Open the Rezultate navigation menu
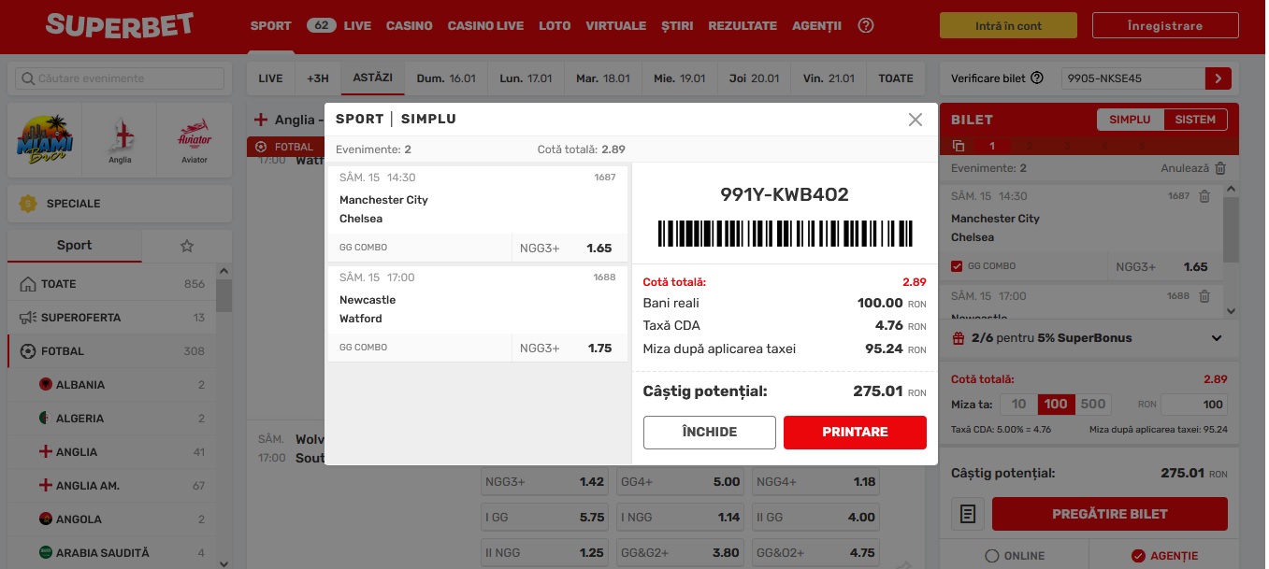This screenshot has height=569, width=1269. pyautogui.click(x=743, y=26)
